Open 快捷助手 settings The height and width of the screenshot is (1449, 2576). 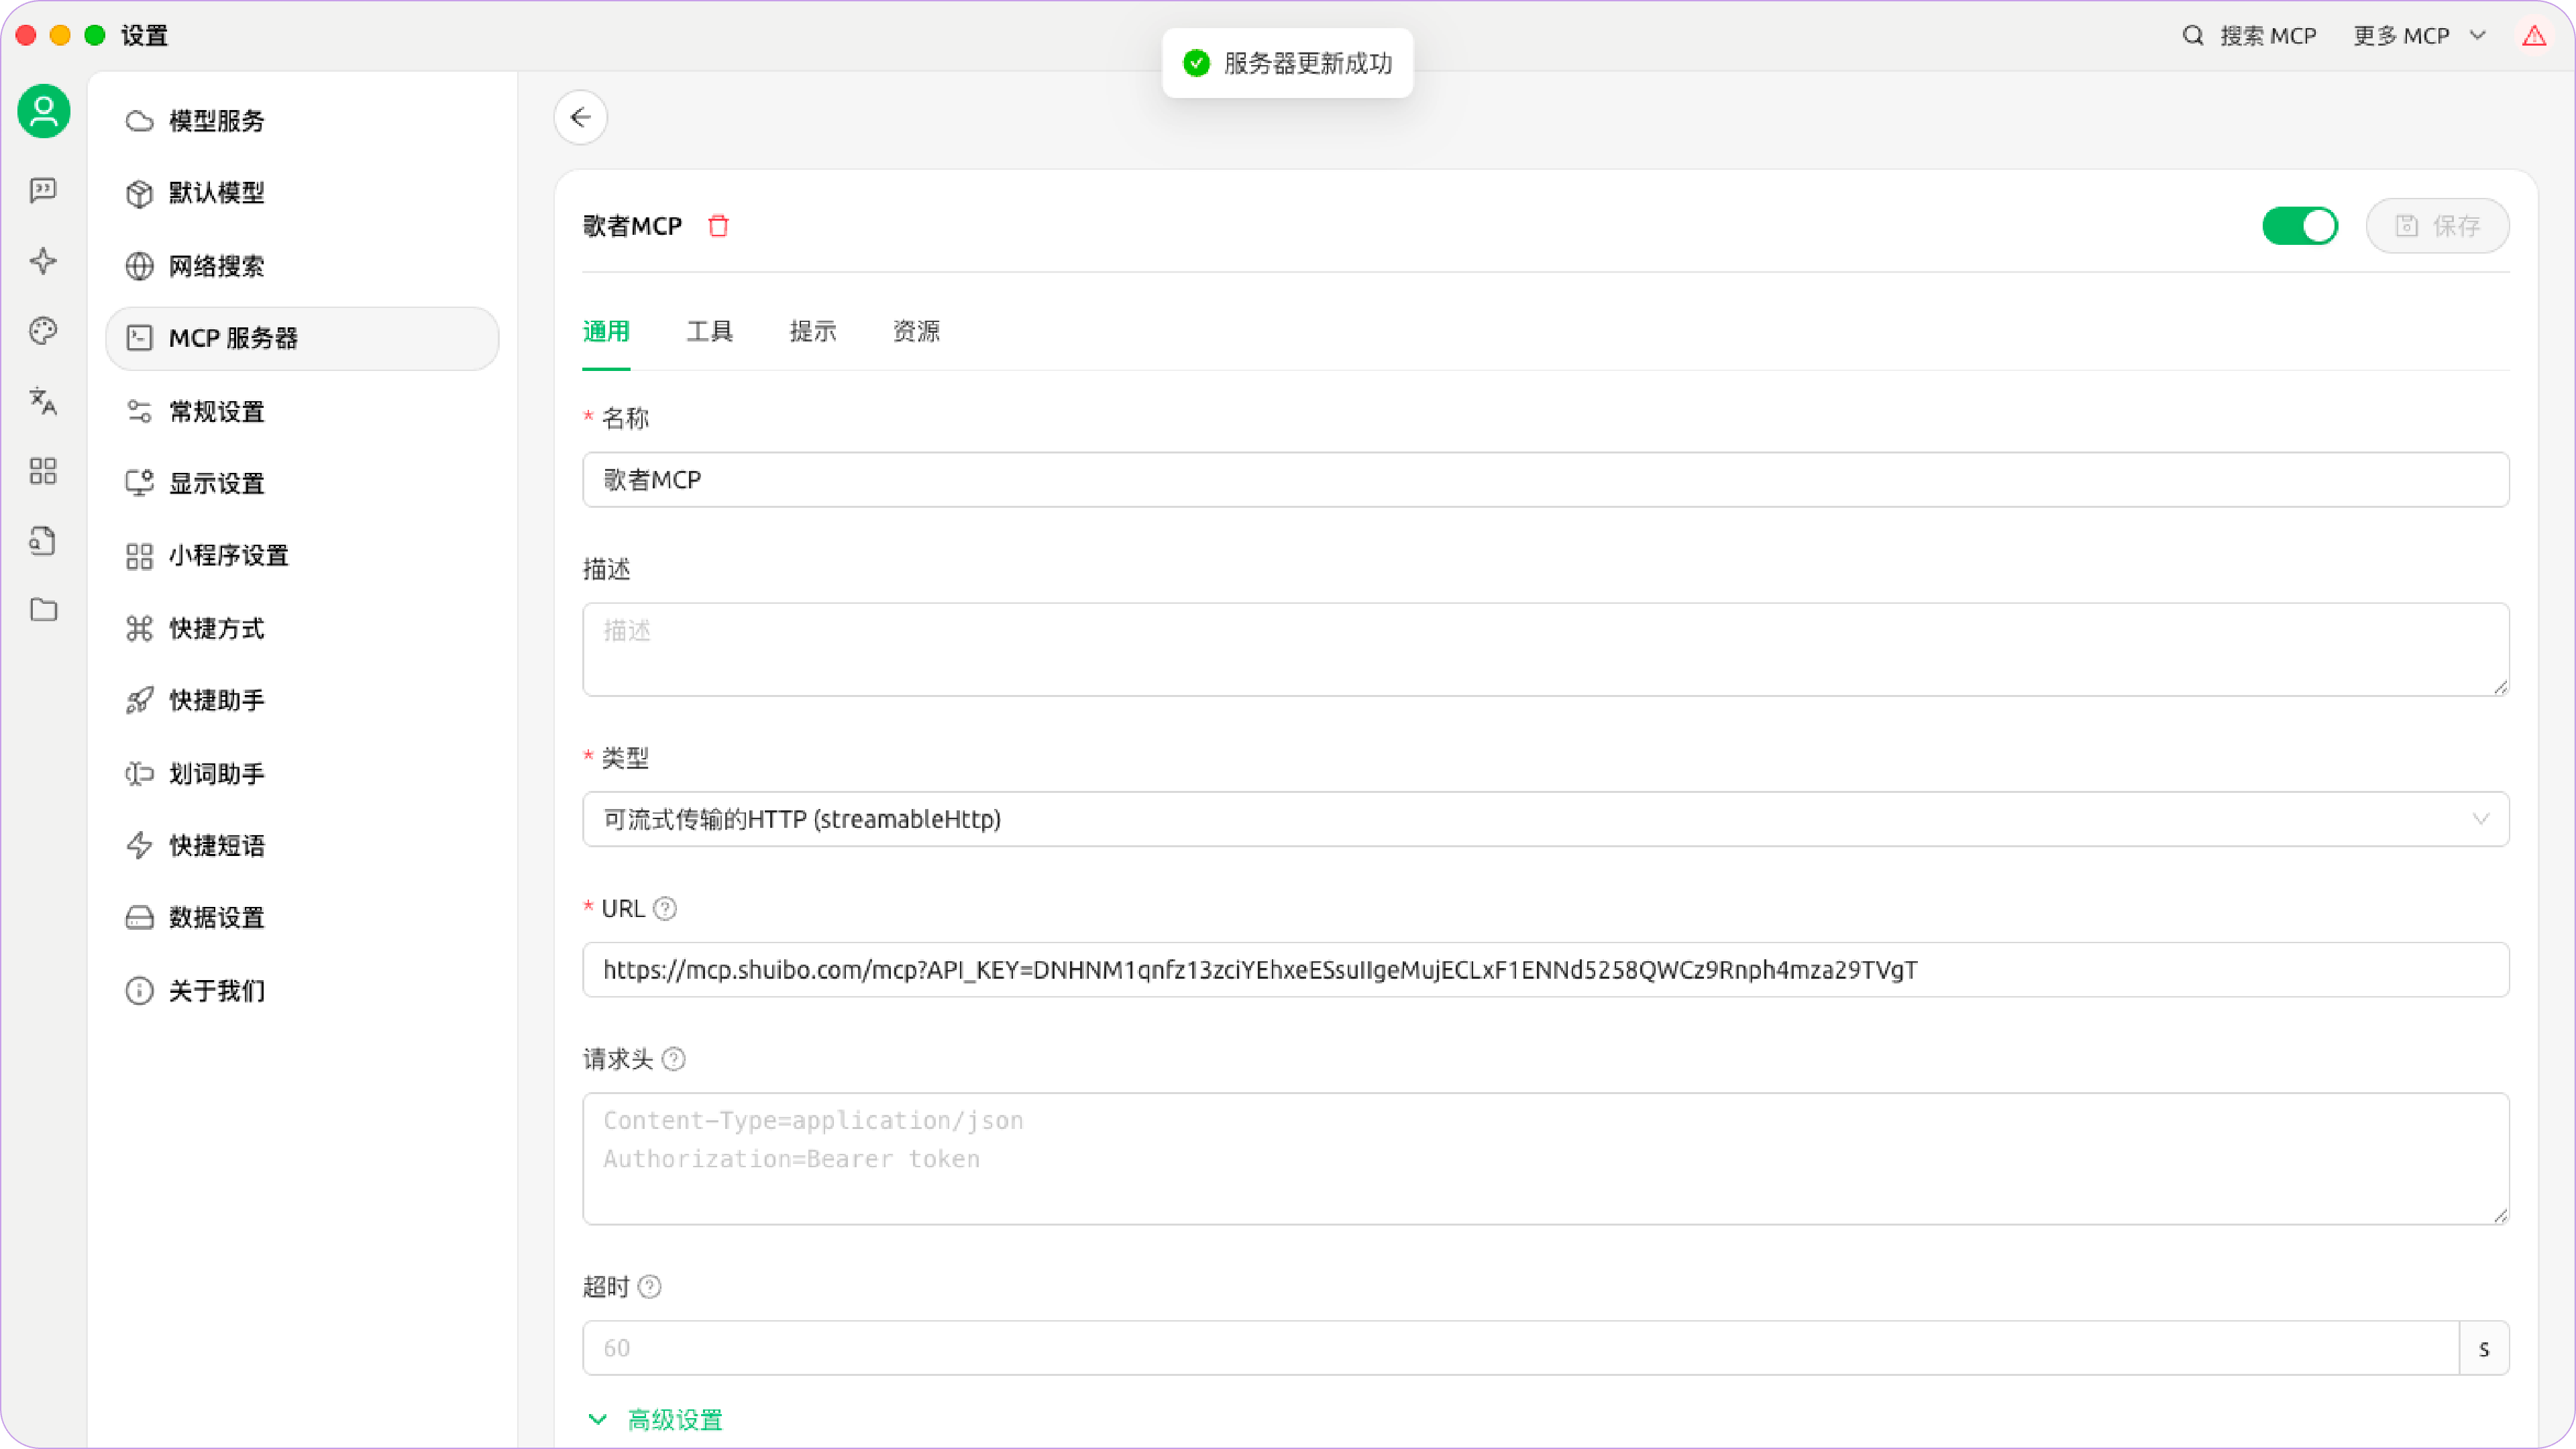302,700
